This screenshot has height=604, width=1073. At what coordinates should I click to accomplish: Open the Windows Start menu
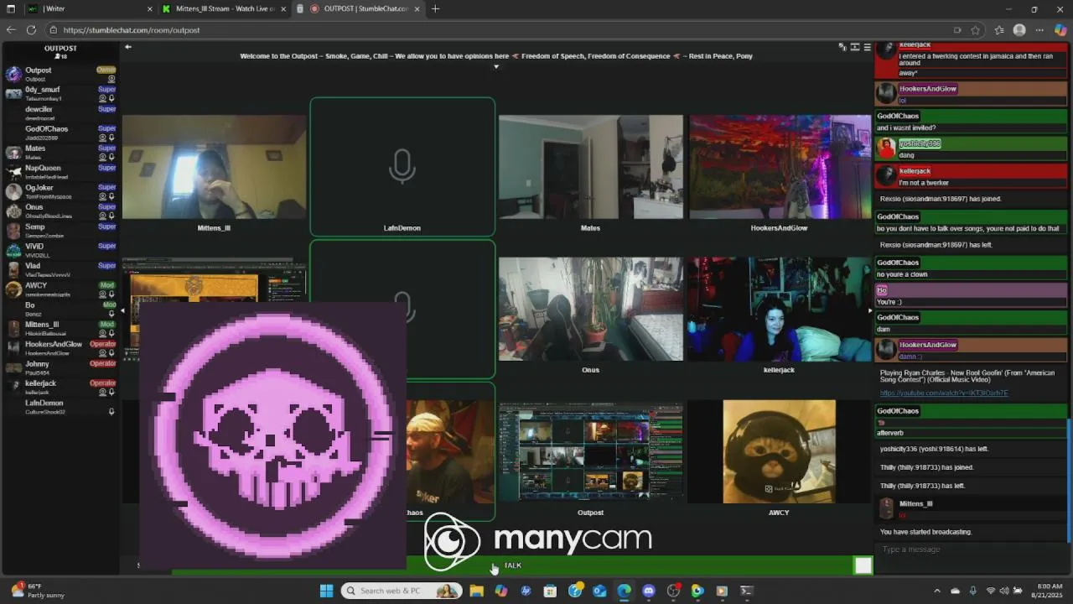click(x=326, y=591)
